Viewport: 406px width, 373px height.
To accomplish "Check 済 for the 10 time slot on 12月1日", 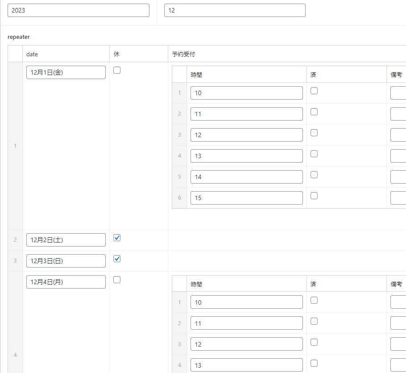I will (314, 91).
